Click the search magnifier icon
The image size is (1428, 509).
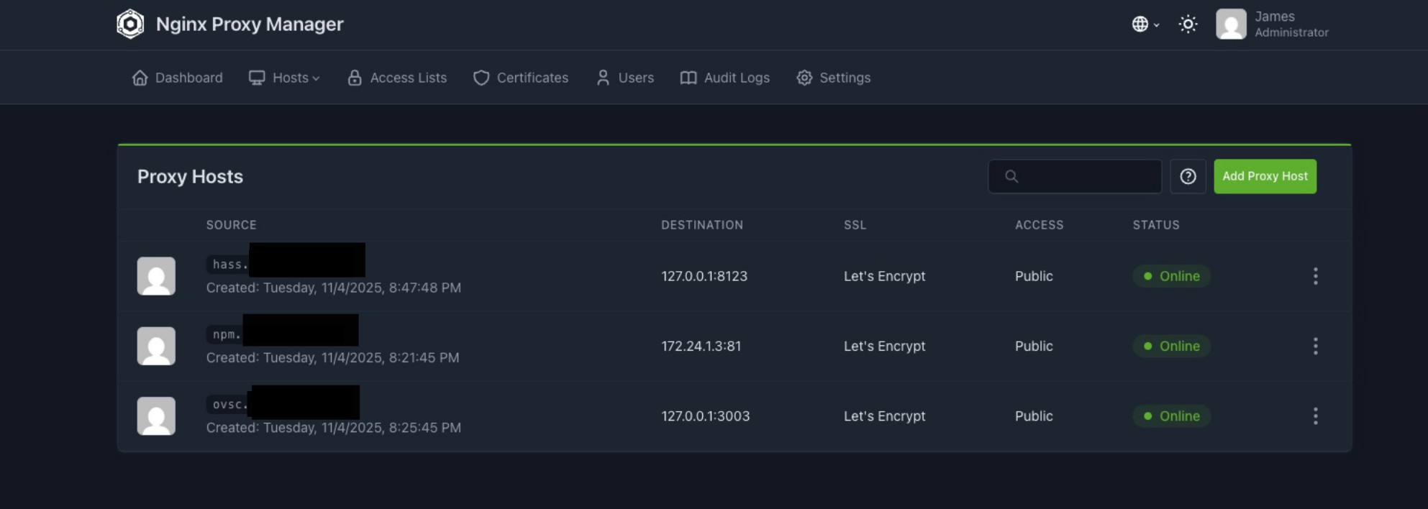pyautogui.click(x=1011, y=176)
